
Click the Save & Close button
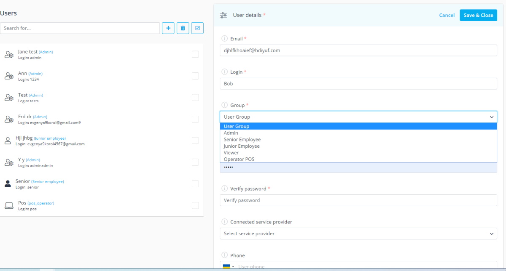pos(478,15)
